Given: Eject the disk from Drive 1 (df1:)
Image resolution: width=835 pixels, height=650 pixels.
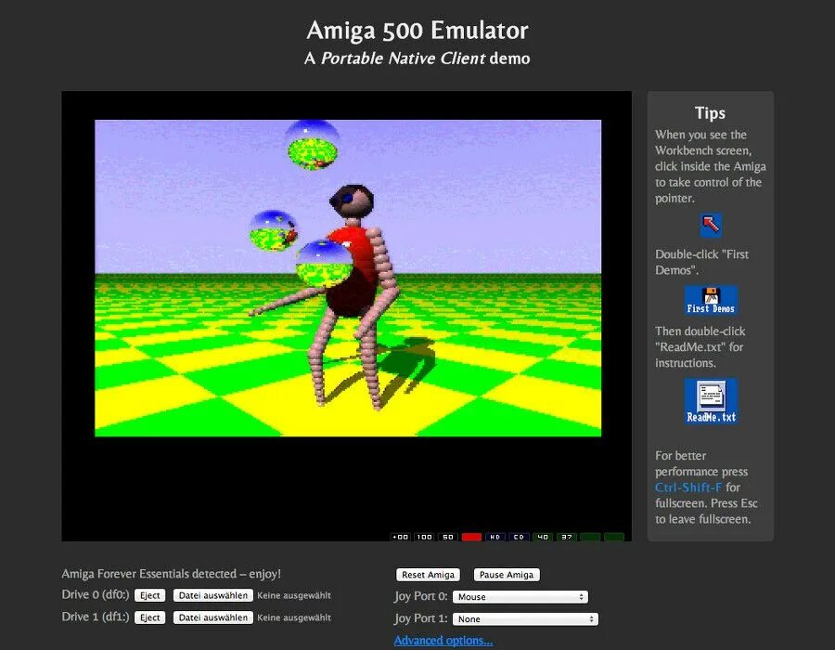Looking at the screenshot, I should coord(149,617).
